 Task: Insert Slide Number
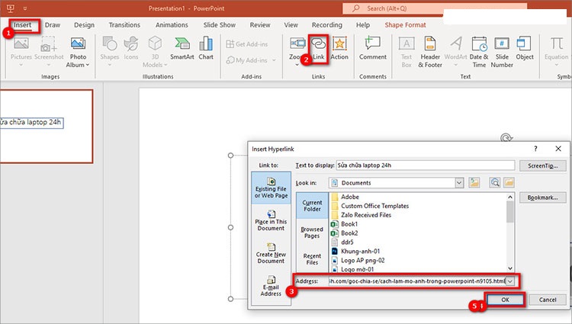click(502, 52)
